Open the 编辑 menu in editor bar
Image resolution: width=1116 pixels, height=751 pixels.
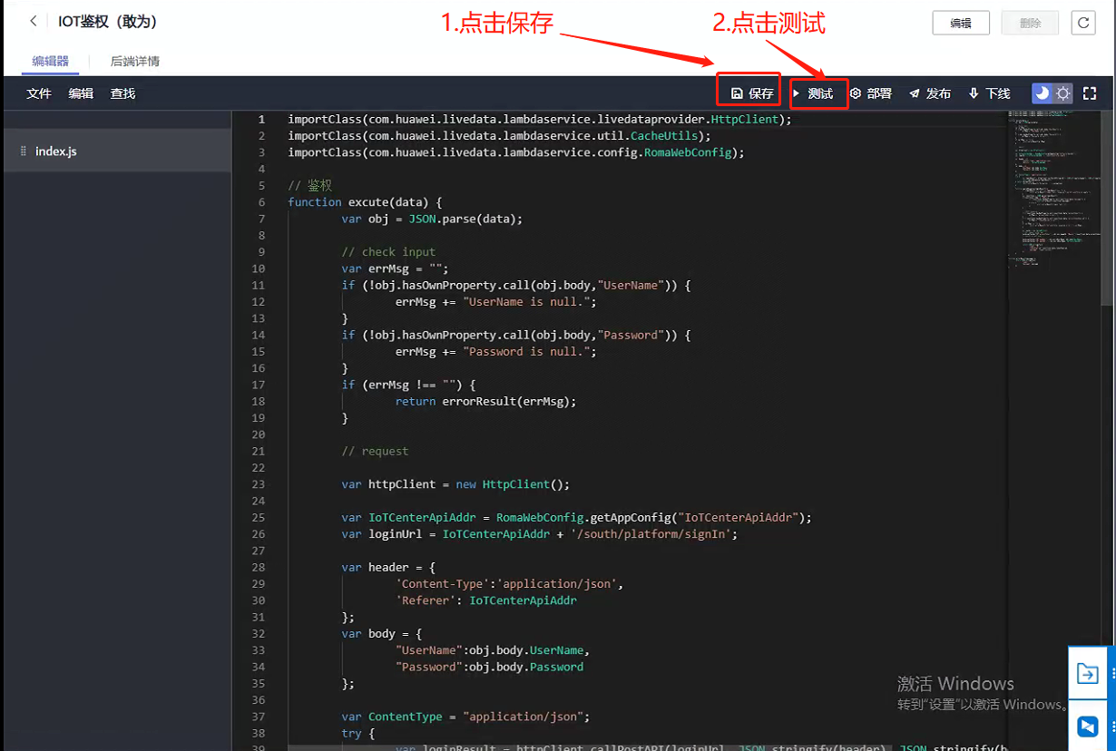pos(81,93)
